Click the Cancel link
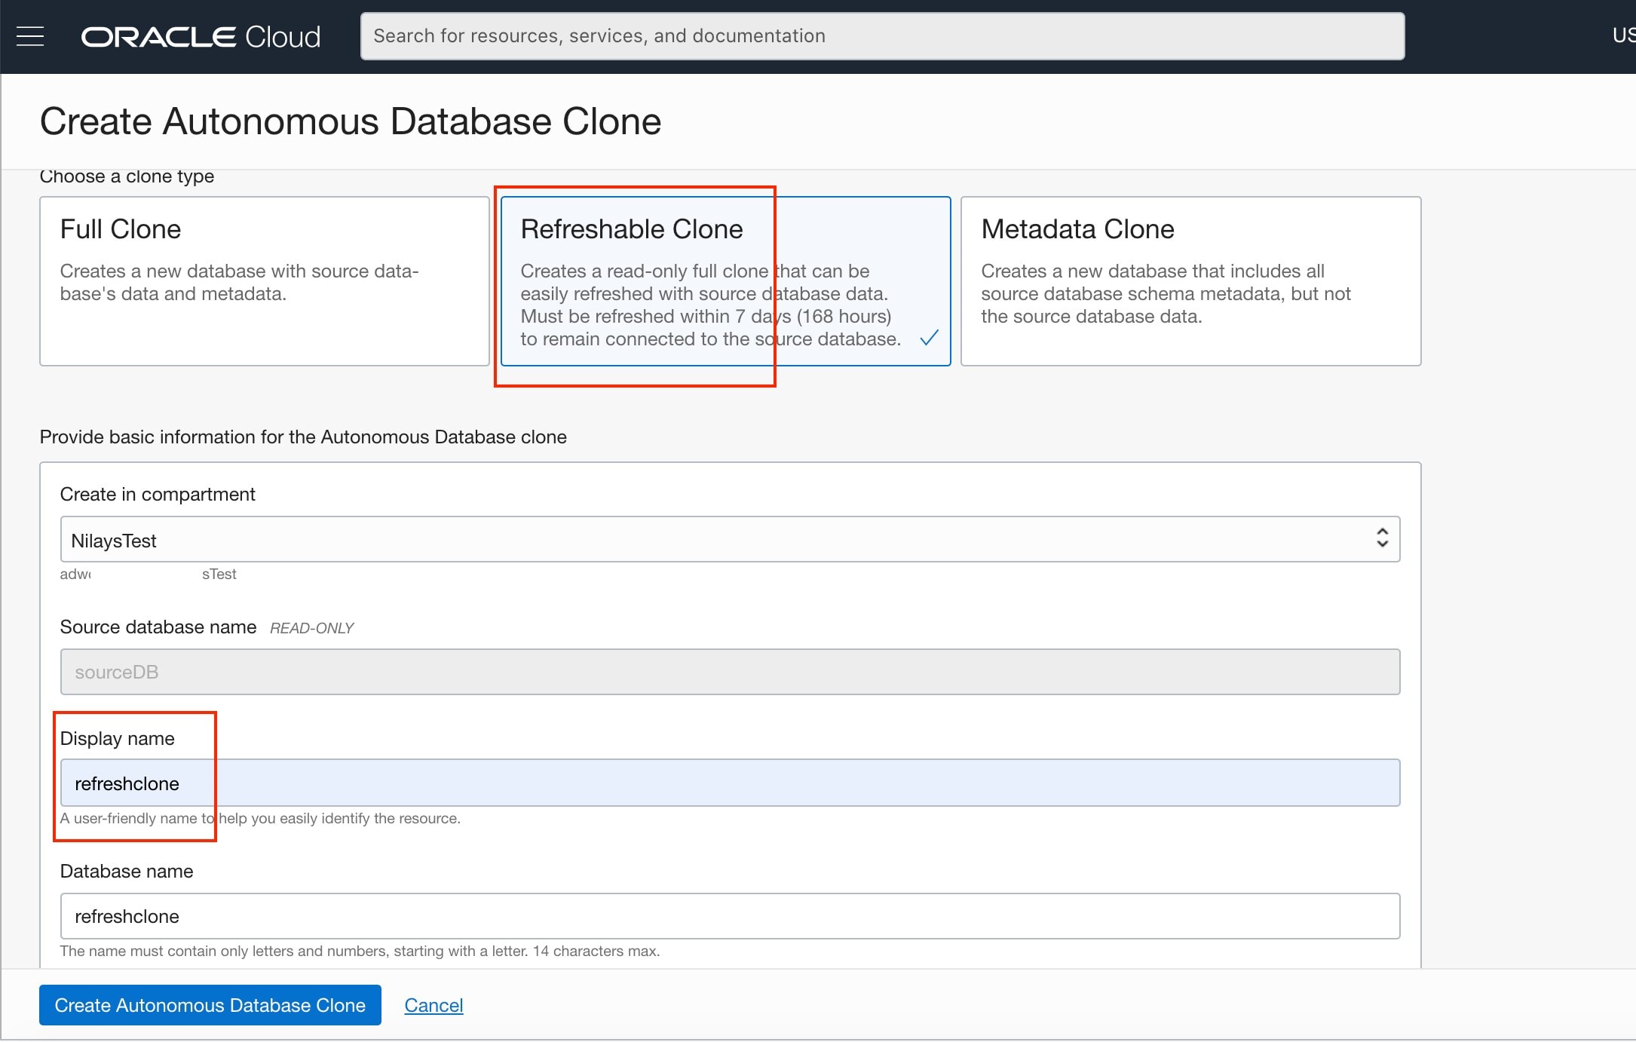The width and height of the screenshot is (1636, 1042). (434, 1005)
